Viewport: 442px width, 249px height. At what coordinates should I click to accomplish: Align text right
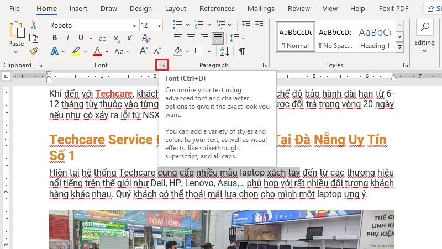(204, 38)
